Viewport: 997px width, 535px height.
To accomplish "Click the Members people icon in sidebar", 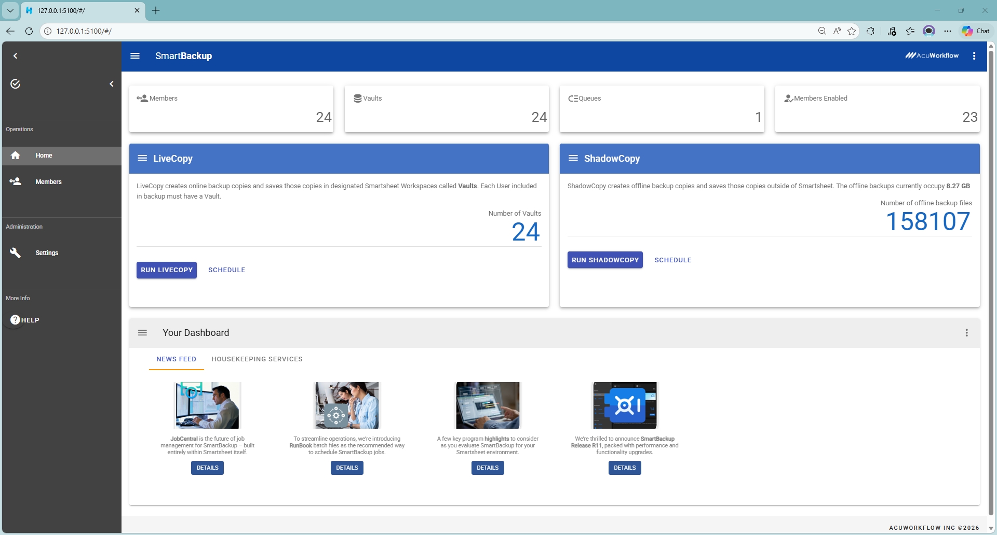I will coord(16,182).
